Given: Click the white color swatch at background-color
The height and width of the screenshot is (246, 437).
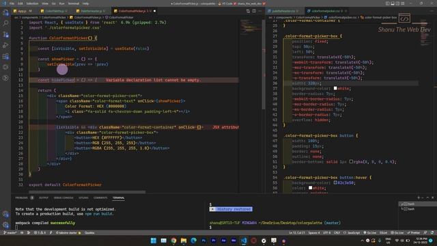Looking at the screenshot, I should click(335, 88).
